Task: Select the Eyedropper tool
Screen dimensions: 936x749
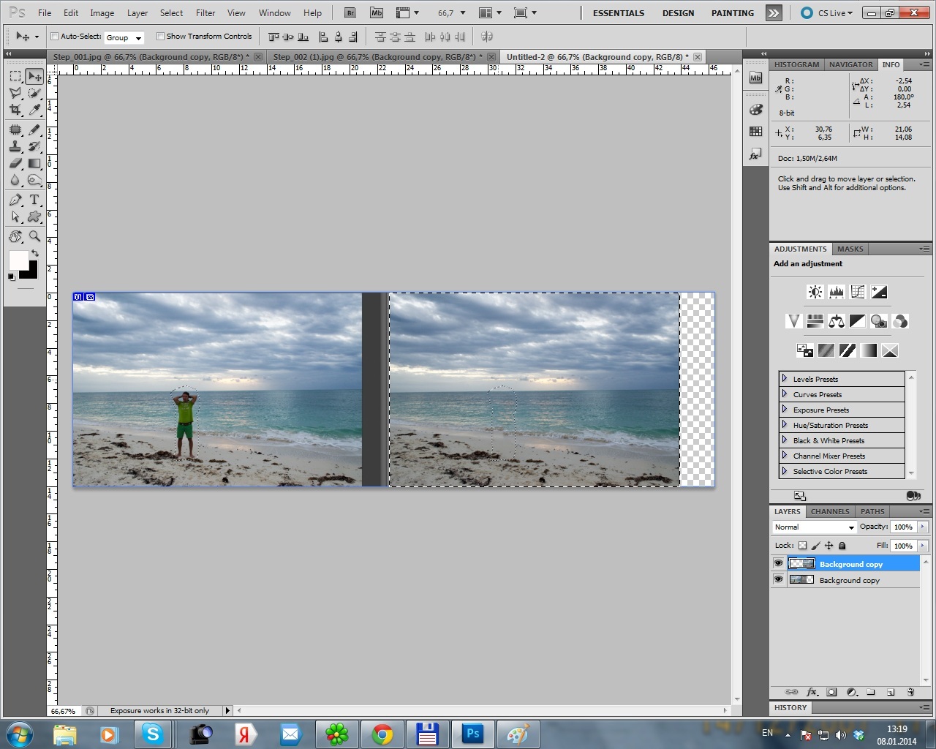Action: pyautogui.click(x=34, y=110)
